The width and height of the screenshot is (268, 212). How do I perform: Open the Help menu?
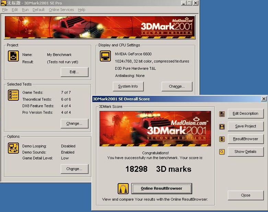(82, 10)
